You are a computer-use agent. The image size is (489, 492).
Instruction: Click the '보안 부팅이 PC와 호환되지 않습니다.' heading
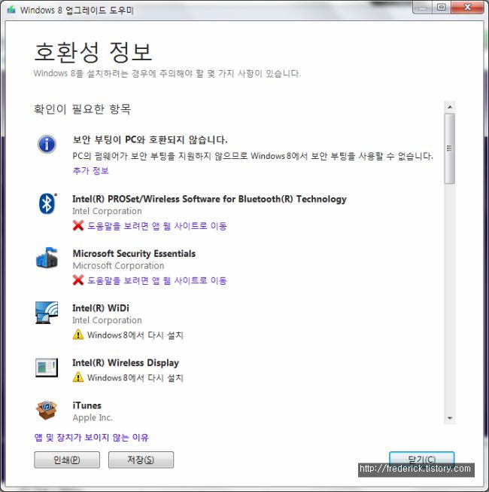pyautogui.click(x=150, y=139)
